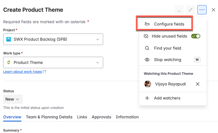
Task: Click the Hide unused fields crossed-eye icon
Action: pyautogui.click(x=146, y=36)
